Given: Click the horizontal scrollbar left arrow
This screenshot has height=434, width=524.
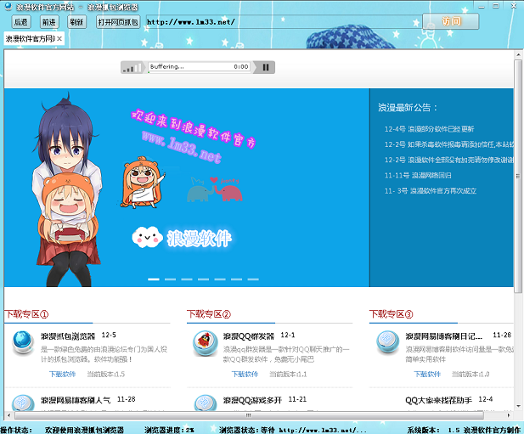Looking at the screenshot, I should (8, 415).
